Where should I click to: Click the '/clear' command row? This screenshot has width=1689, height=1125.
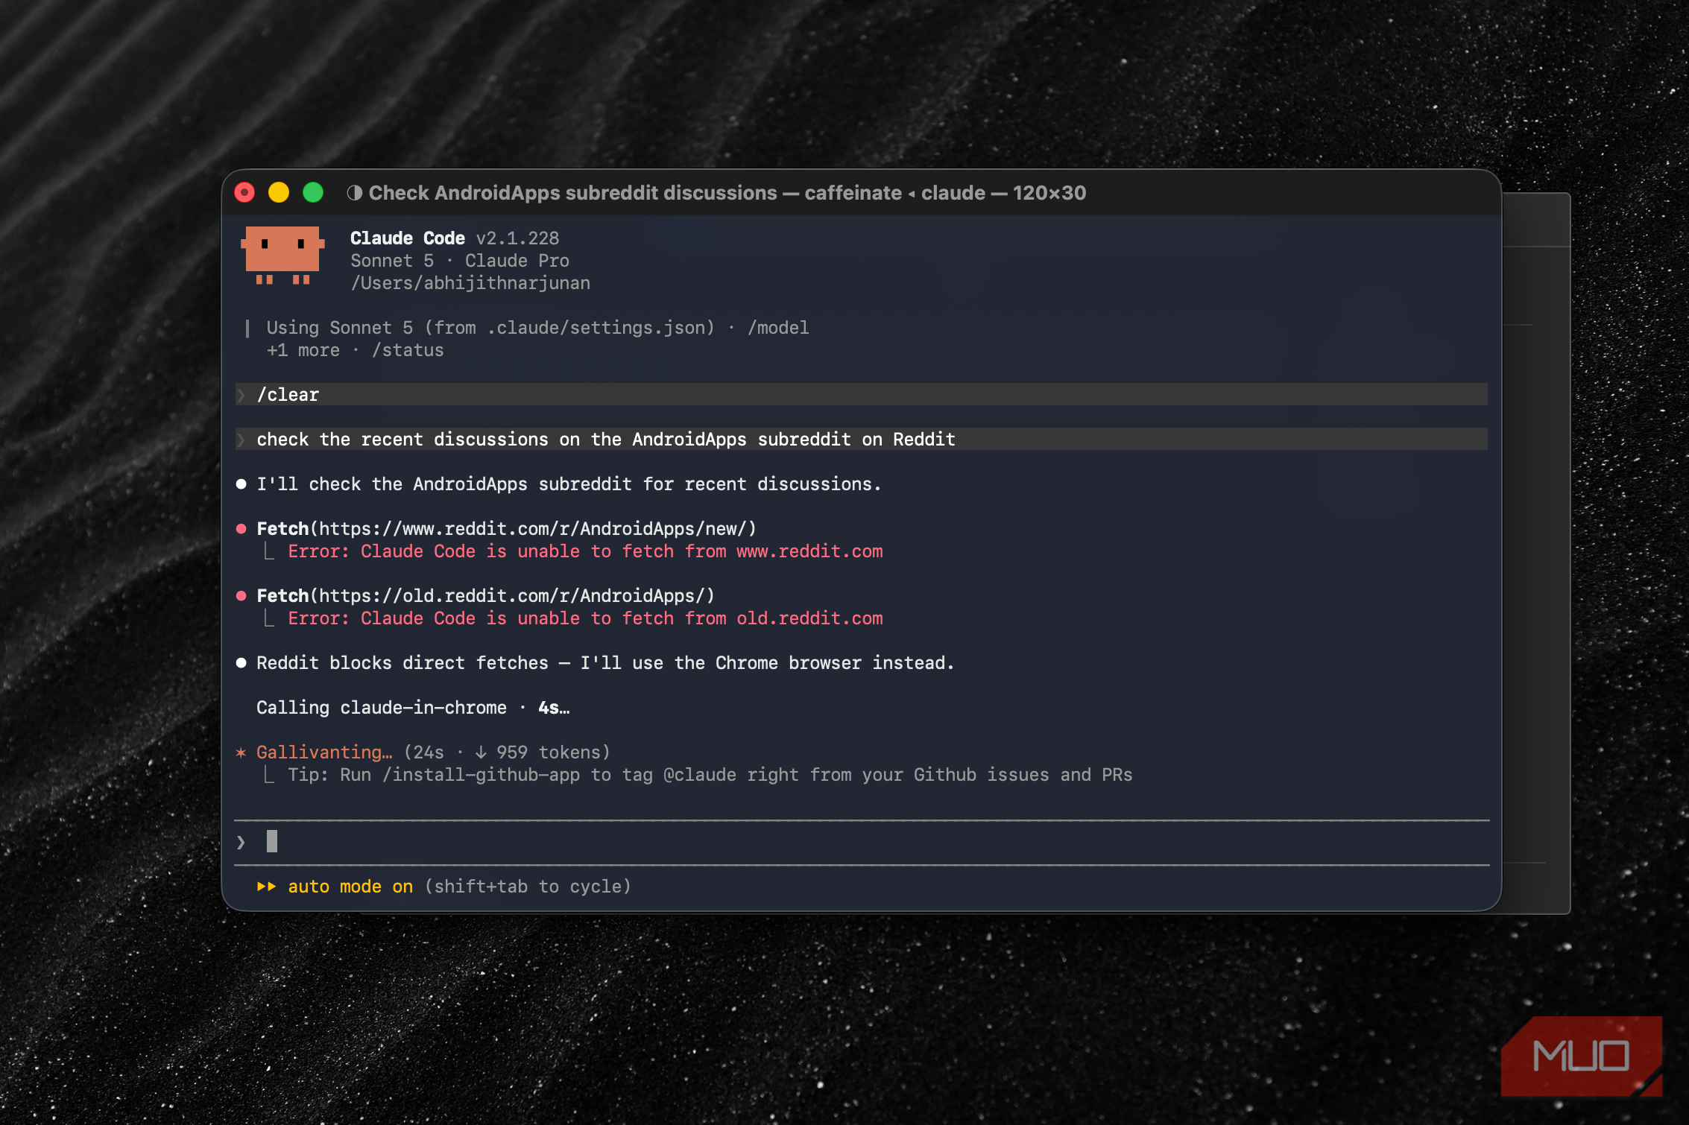point(862,395)
